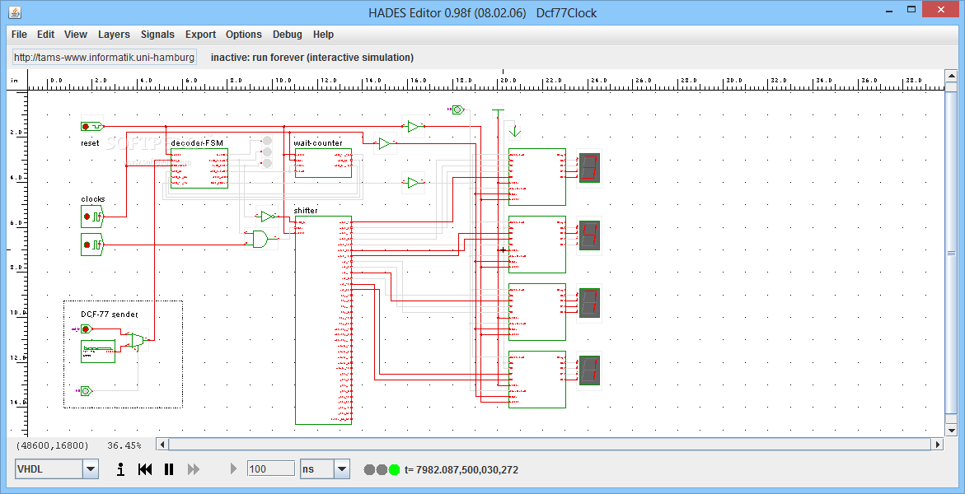Click horizontal scrollbar left arrow
This screenshot has height=494, width=965.
point(162,444)
